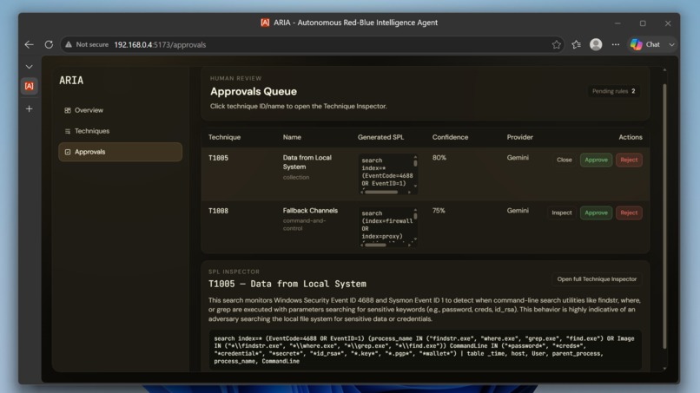
Task: Open the browser settings ellipsis menu
Action: click(616, 44)
